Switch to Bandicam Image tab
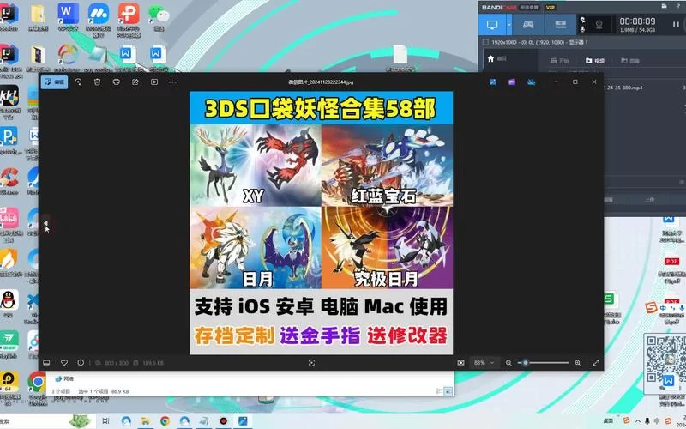The width and height of the screenshot is (686, 429). pos(630,61)
